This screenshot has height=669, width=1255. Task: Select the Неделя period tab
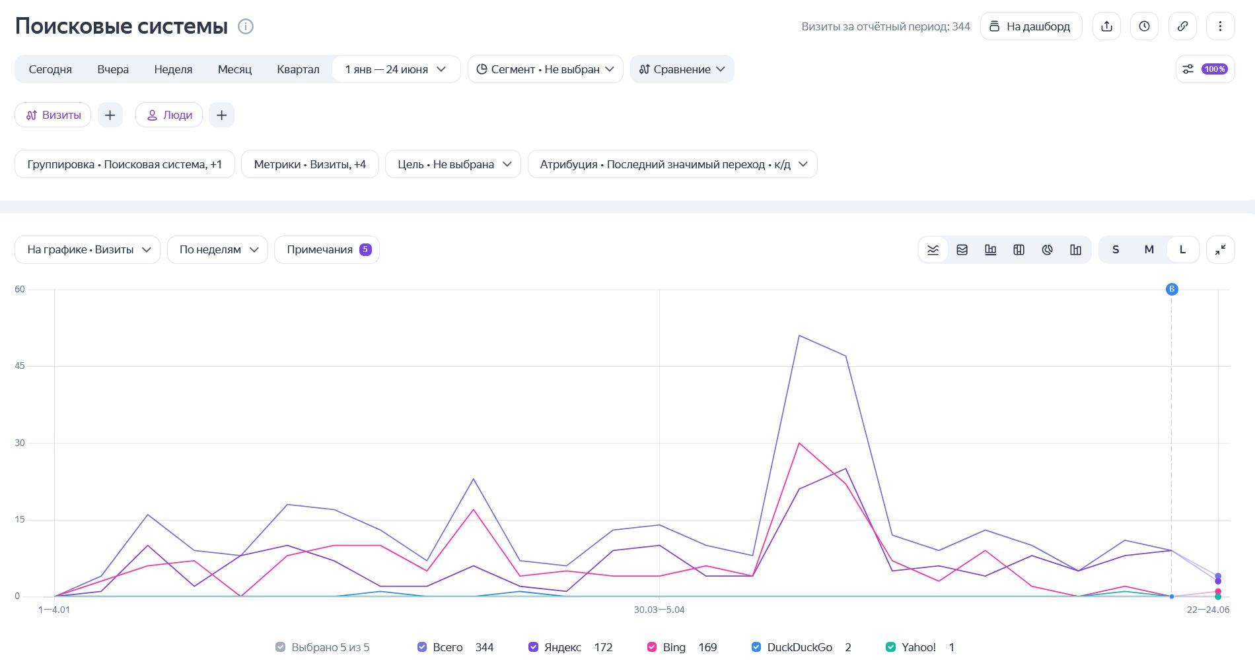(x=173, y=69)
